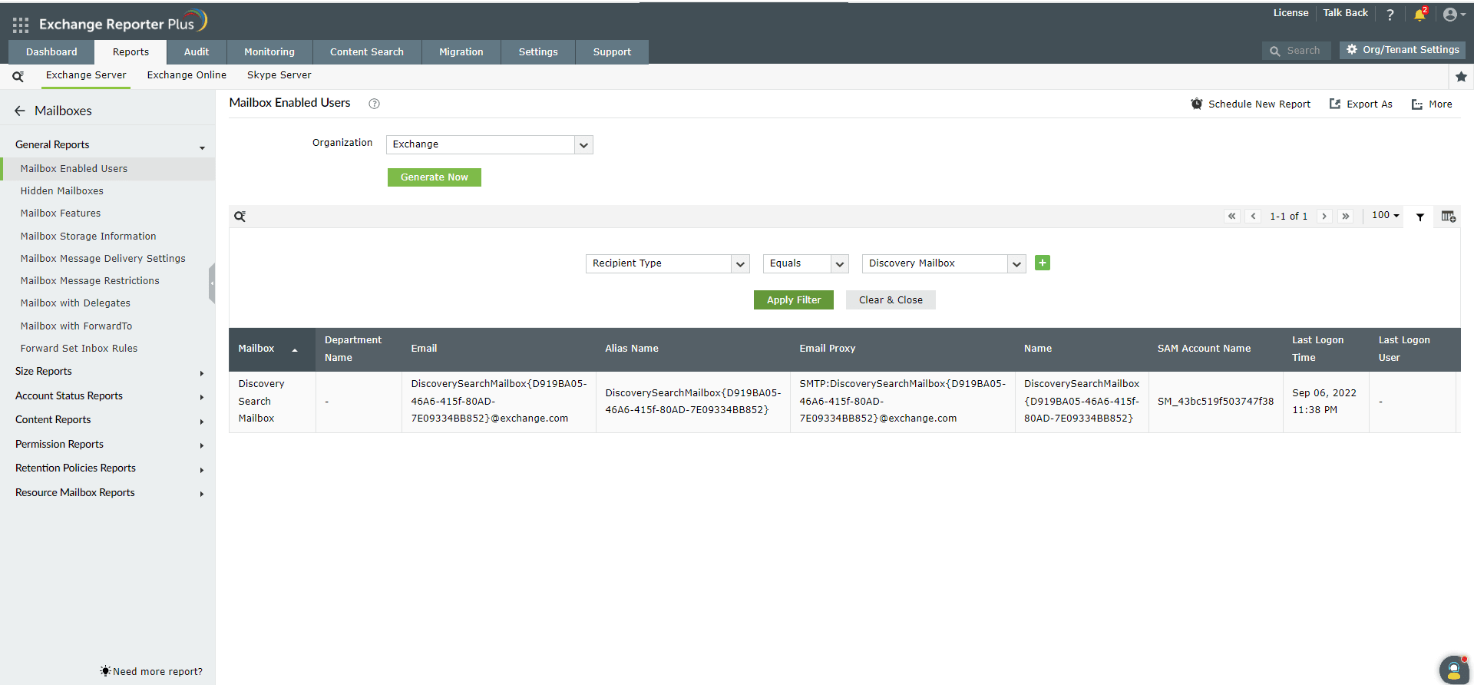The width and height of the screenshot is (1474, 685).
Task: Go to the next page of results
Action: coord(1324,217)
